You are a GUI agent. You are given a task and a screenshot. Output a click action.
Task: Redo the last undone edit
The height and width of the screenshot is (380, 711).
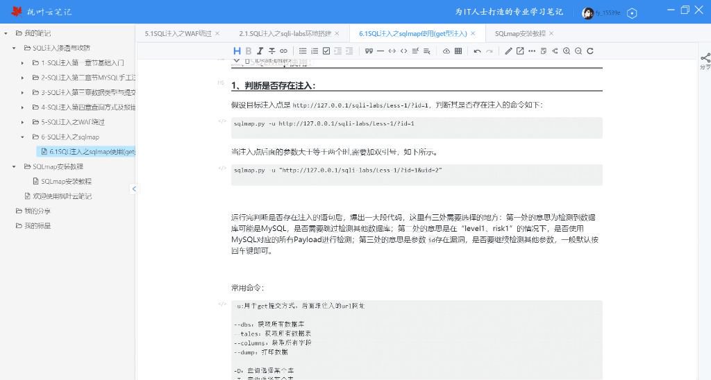click(489, 51)
